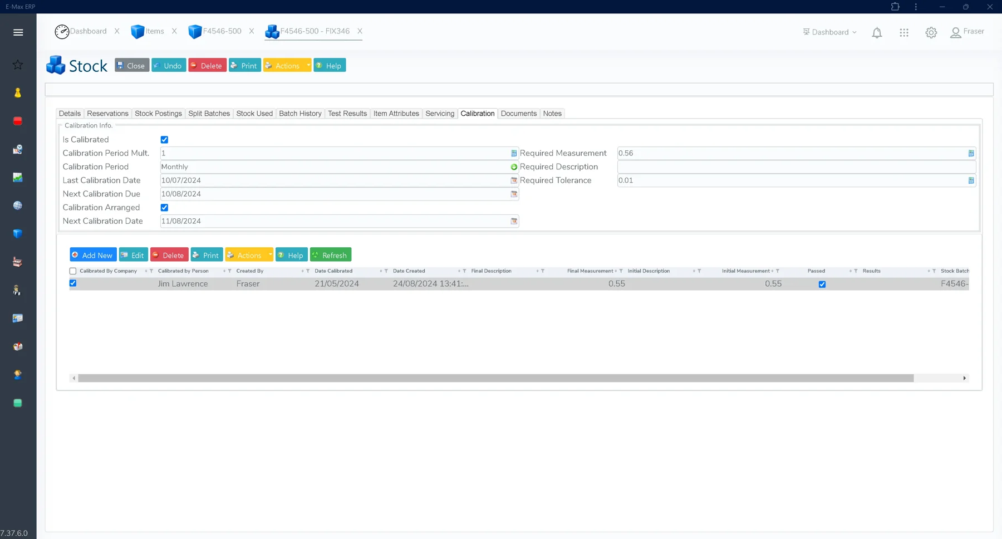Image resolution: width=1002 pixels, height=539 pixels.
Task: Open the hamburger menu in sidebar
Action: (x=18, y=32)
